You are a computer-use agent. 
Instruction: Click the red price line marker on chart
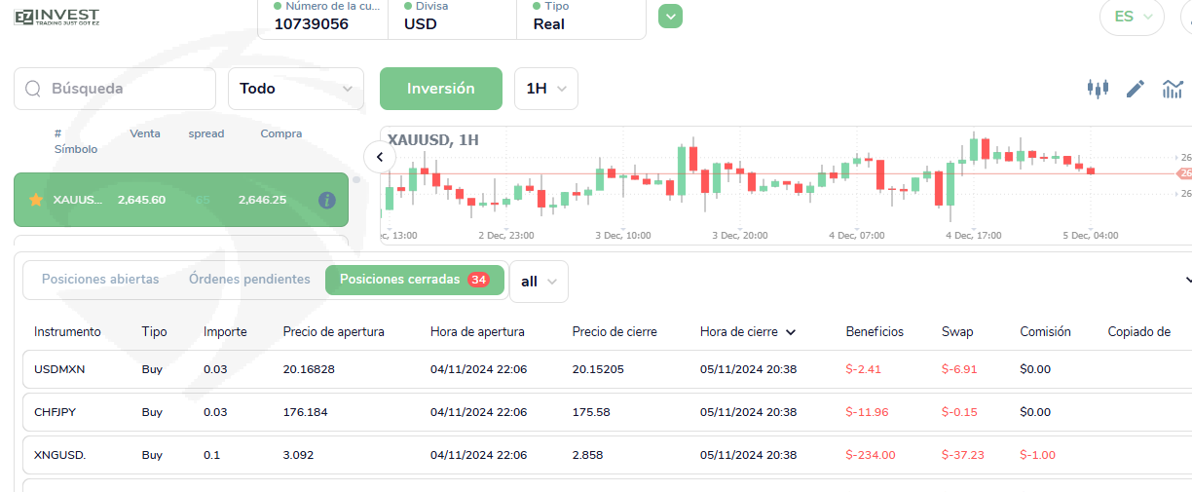point(1184,173)
